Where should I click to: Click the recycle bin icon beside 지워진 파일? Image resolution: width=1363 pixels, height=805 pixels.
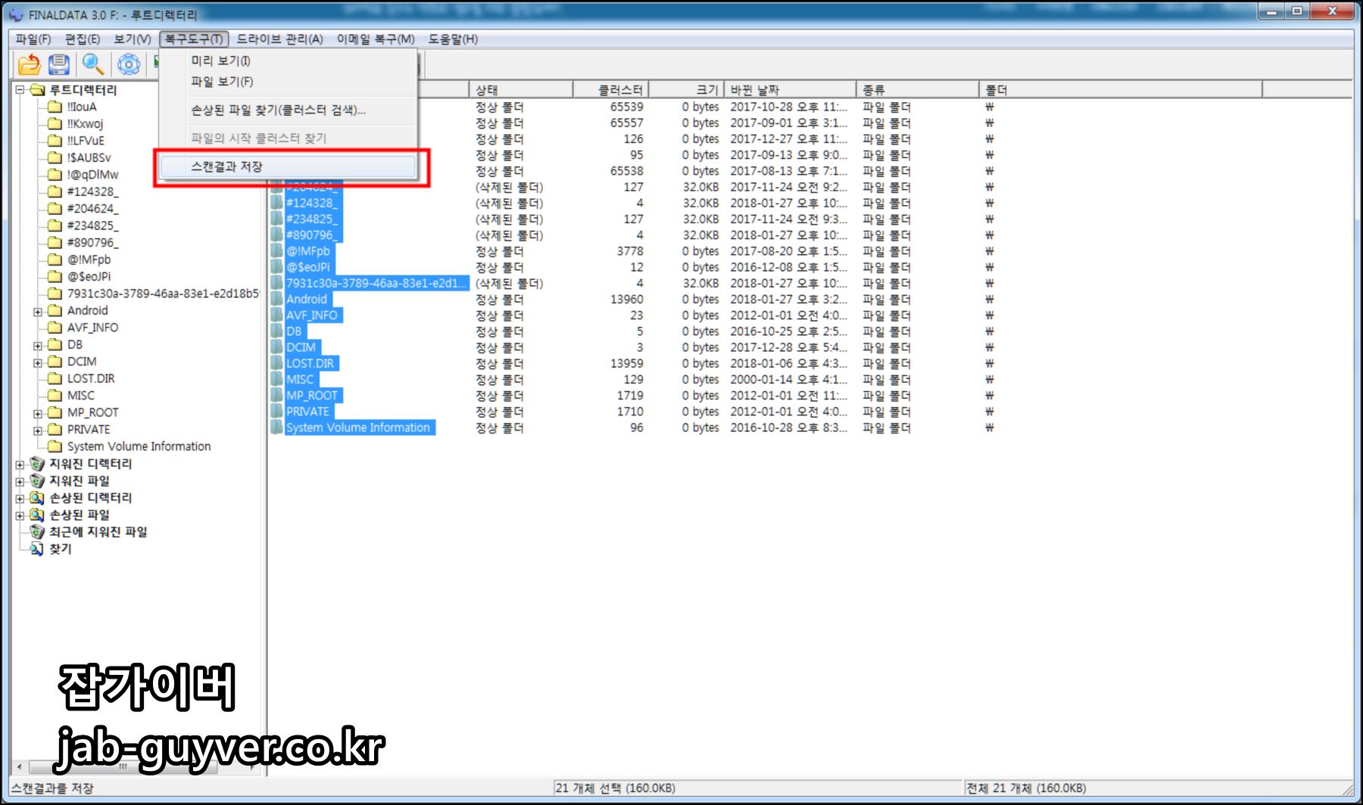[37, 481]
